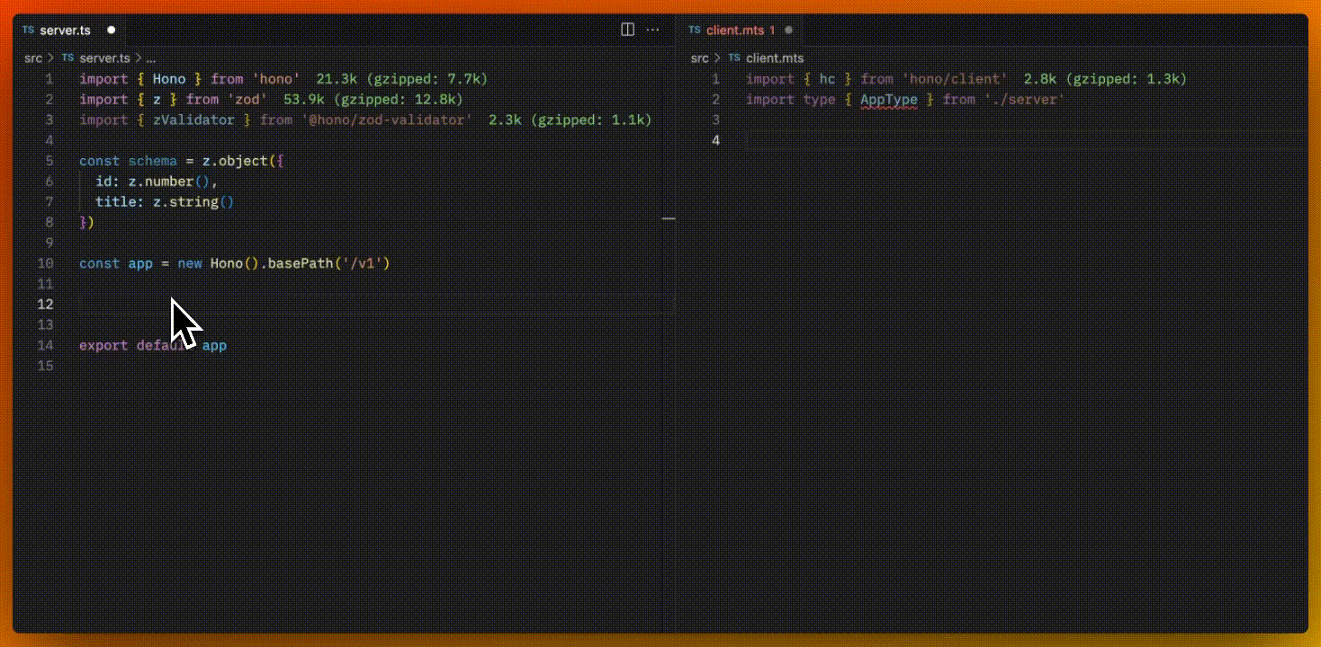Open src breadcrumb in right editor
Viewport: 1321px width, 647px height.
coord(699,58)
